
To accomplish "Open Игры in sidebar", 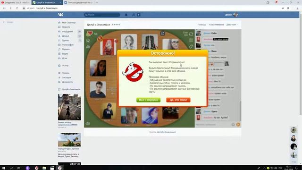I will click(x=65, y=58).
